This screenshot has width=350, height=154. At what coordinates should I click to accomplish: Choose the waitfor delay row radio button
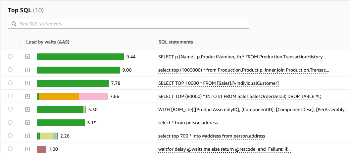[x=10, y=149]
